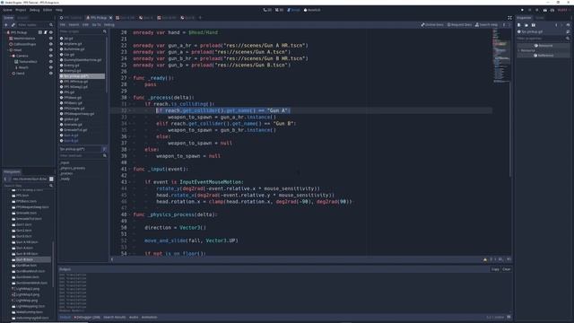Collapse the Head node tree

point(8,50)
